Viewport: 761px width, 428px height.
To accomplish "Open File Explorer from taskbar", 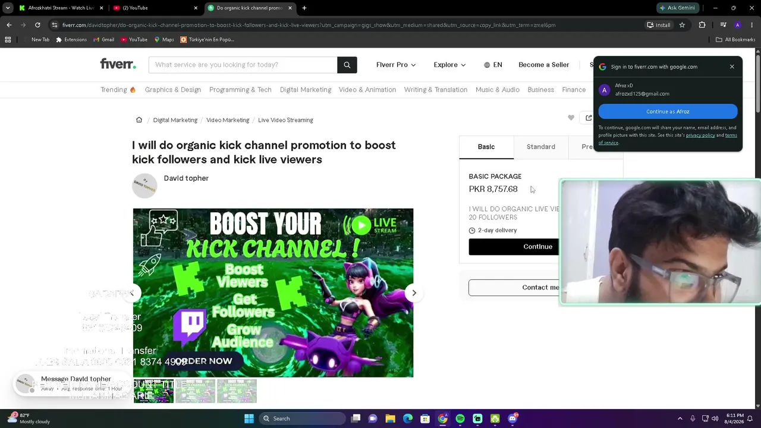I will pos(391,418).
